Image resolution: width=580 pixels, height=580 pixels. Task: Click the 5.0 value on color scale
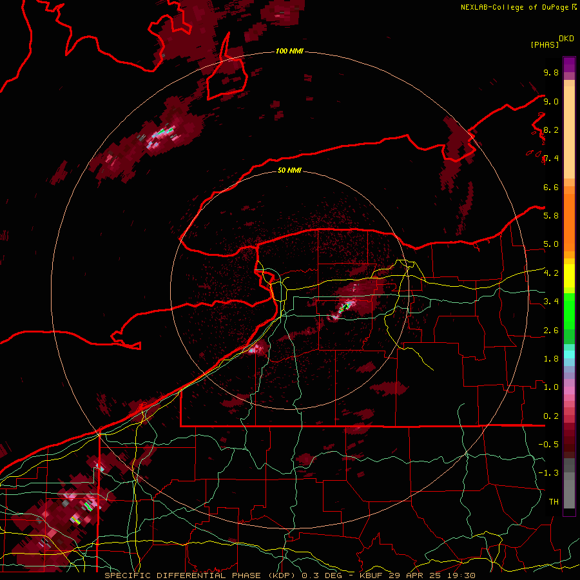click(551, 244)
